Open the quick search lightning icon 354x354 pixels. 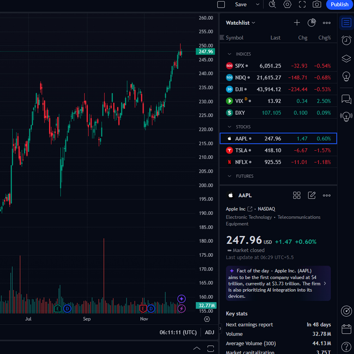pos(272,4)
